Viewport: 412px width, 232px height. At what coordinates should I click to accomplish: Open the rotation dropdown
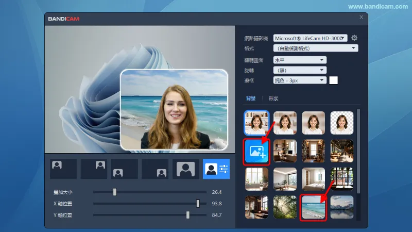click(x=300, y=70)
